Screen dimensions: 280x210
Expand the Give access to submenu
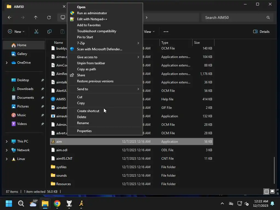(105, 57)
